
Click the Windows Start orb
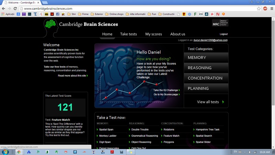point(5,152)
